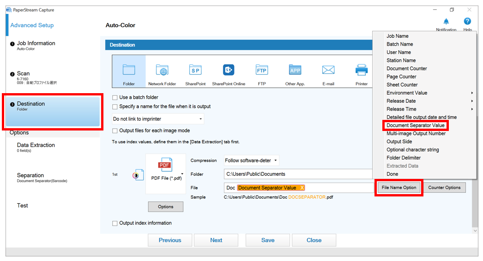The height and width of the screenshot is (261, 483).
Task: Click the scrollbar down arrow
Action: 475,231
